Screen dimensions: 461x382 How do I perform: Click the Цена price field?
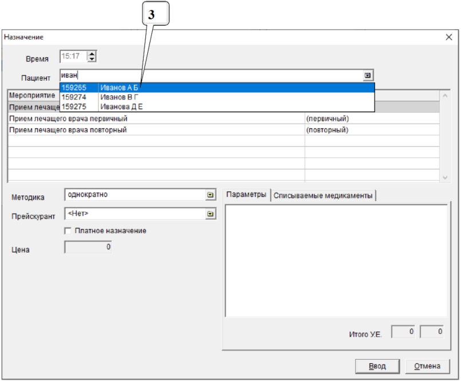(88, 247)
